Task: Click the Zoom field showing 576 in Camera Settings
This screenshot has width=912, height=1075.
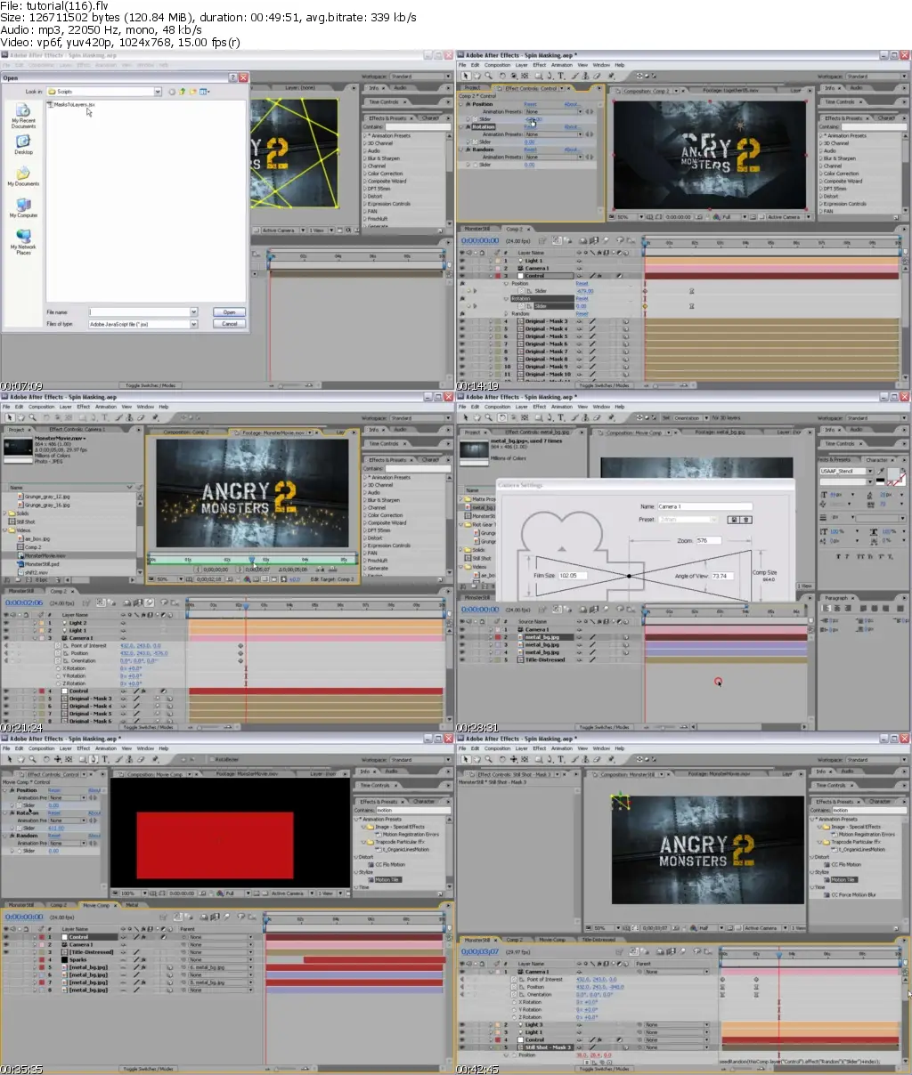Action: coord(709,540)
